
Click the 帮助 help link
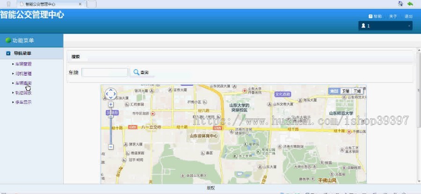click(x=377, y=16)
